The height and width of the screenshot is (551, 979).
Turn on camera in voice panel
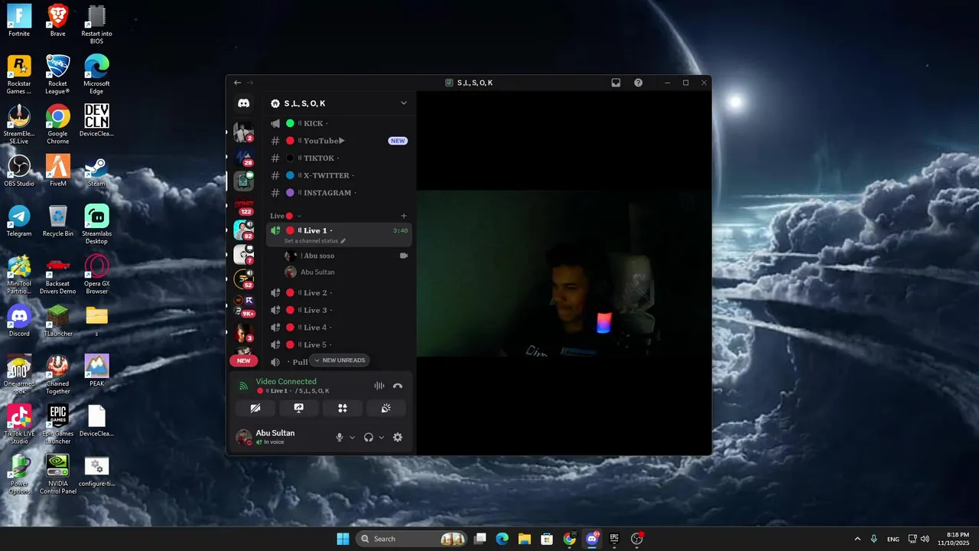tap(255, 408)
